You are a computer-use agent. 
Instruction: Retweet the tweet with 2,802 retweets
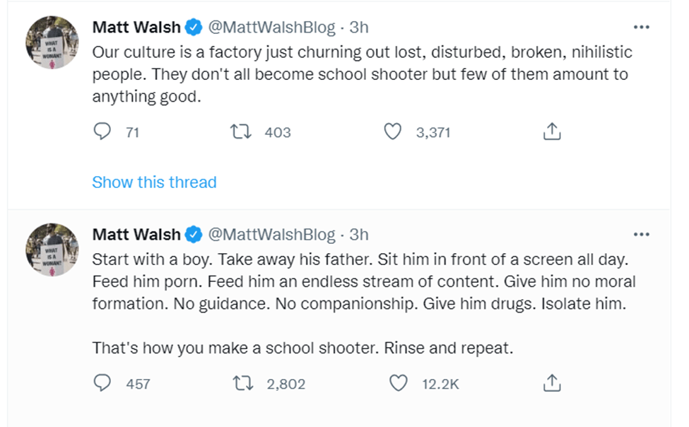coord(242,383)
